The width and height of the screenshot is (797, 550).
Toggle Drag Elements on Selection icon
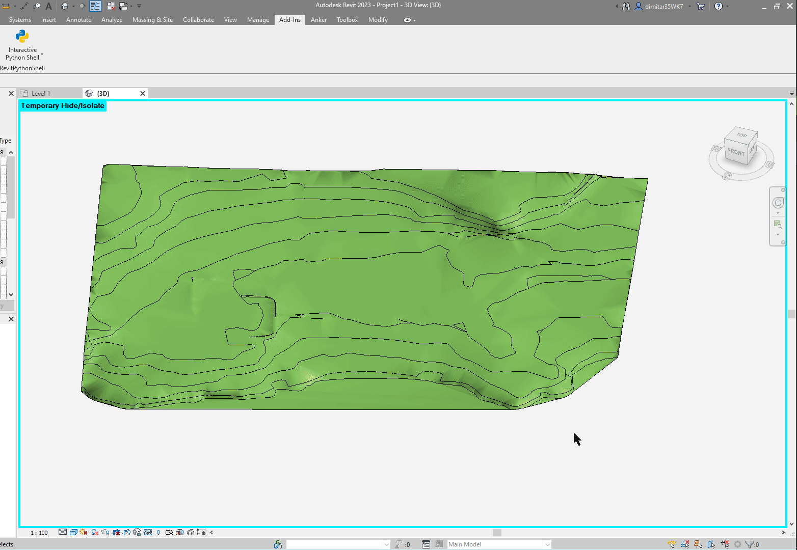(x=725, y=544)
